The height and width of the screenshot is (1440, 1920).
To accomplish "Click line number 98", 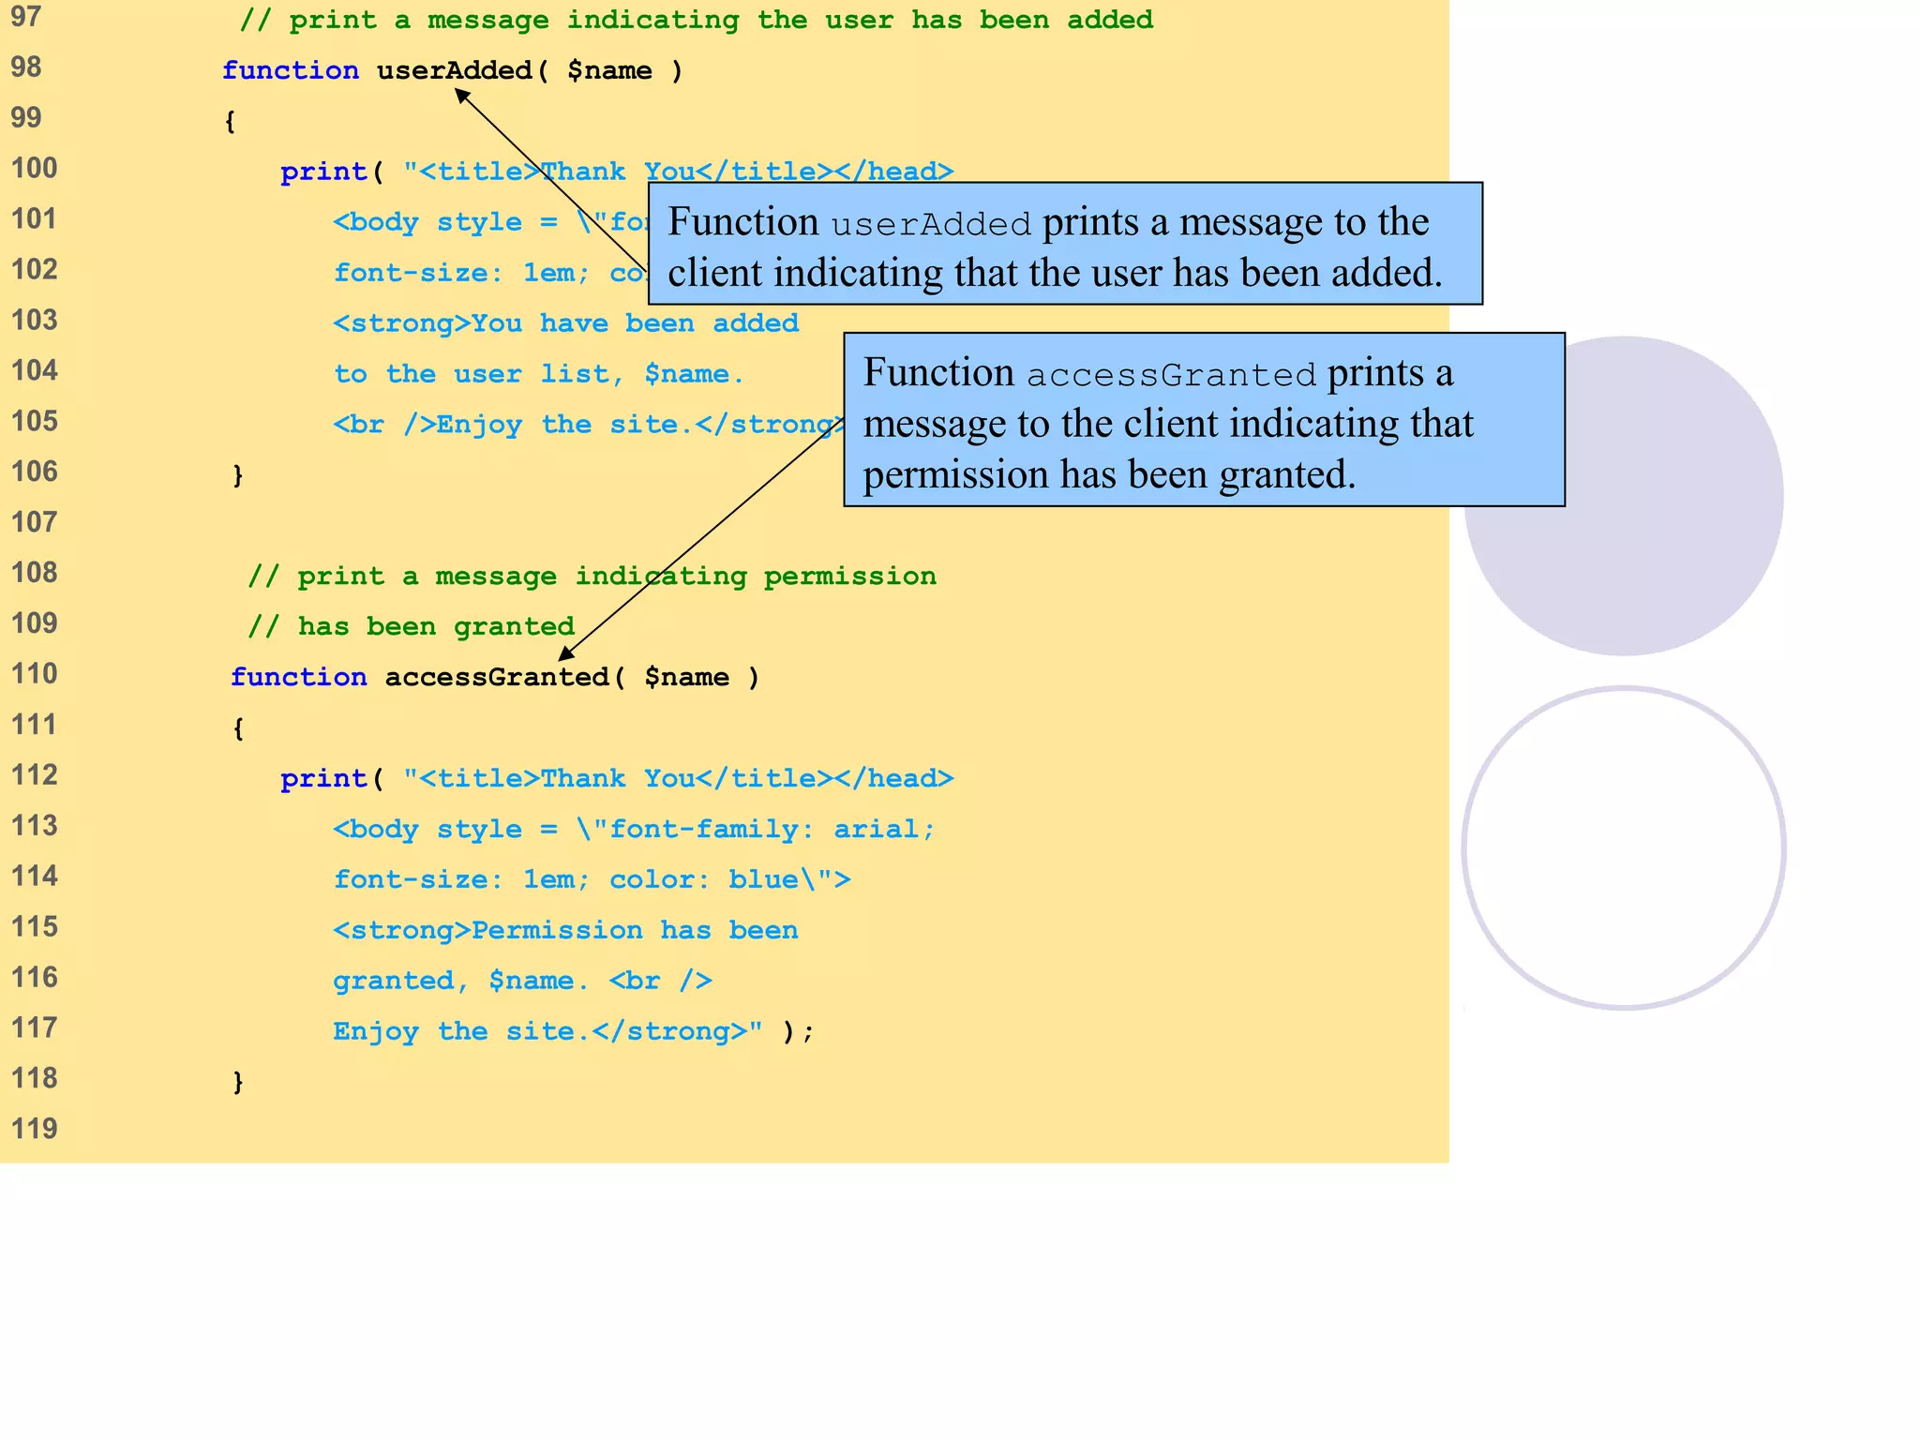I will pos(26,67).
